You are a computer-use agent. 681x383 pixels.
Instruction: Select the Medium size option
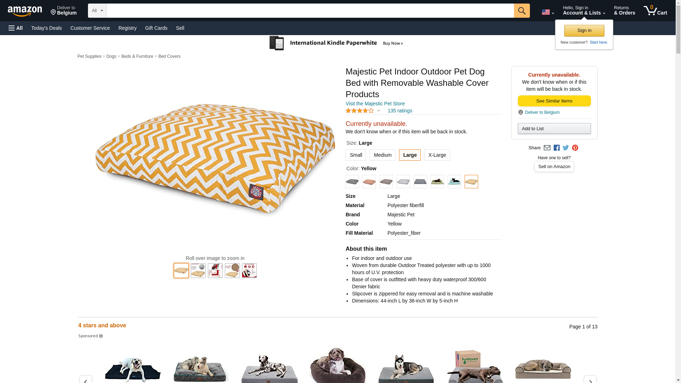[382, 155]
